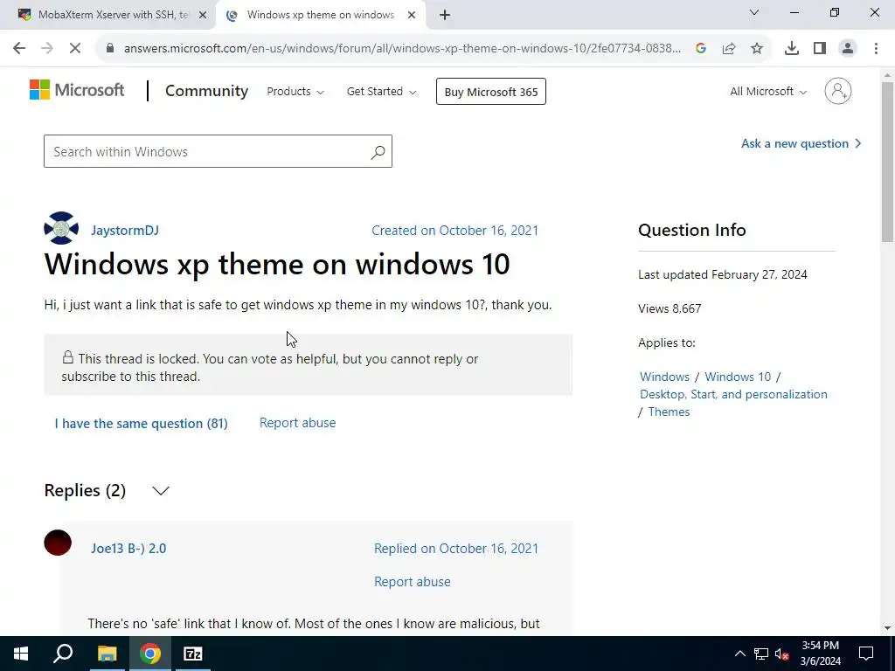Click the site lock icon in address bar

tap(110, 49)
